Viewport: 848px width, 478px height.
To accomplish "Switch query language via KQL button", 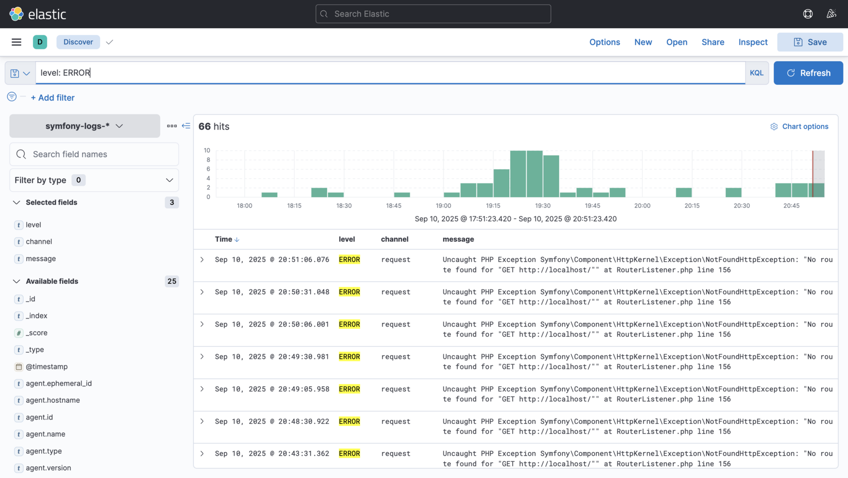I will pos(757,73).
